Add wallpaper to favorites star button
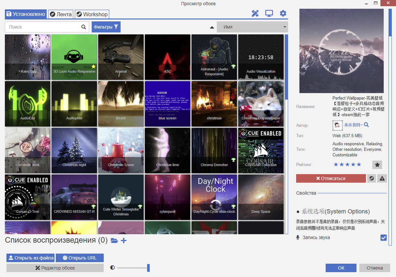This screenshot has width=396, height=277. [x=377, y=164]
